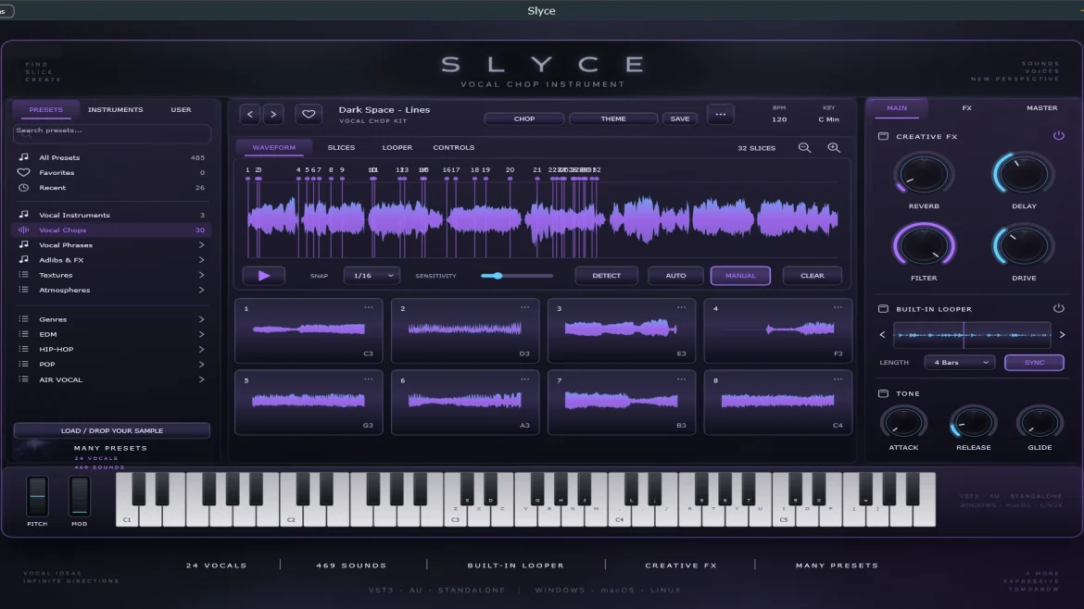Open options menu for slice pad 1
1084x609 pixels.
pyautogui.click(x=369, y=308)
